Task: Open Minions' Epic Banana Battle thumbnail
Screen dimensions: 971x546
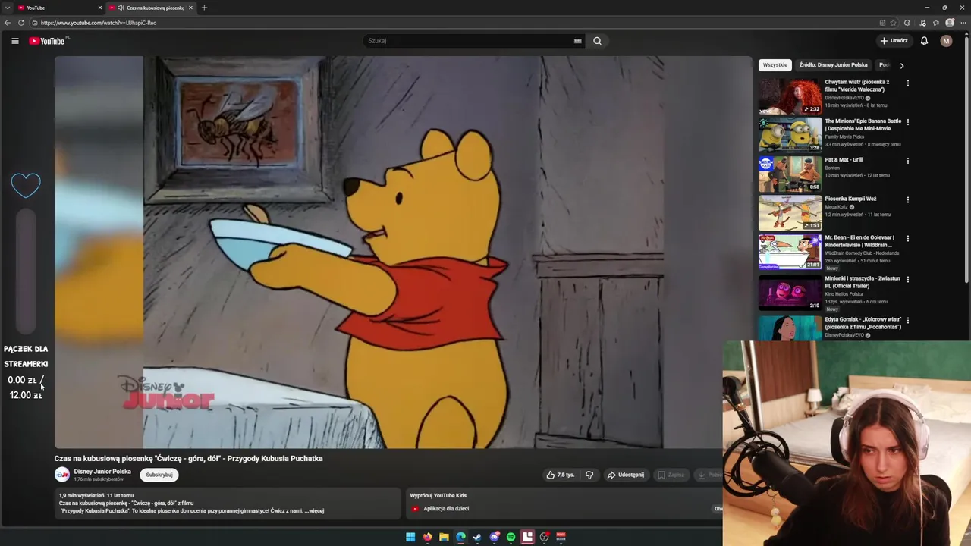Action: (790, 135)
